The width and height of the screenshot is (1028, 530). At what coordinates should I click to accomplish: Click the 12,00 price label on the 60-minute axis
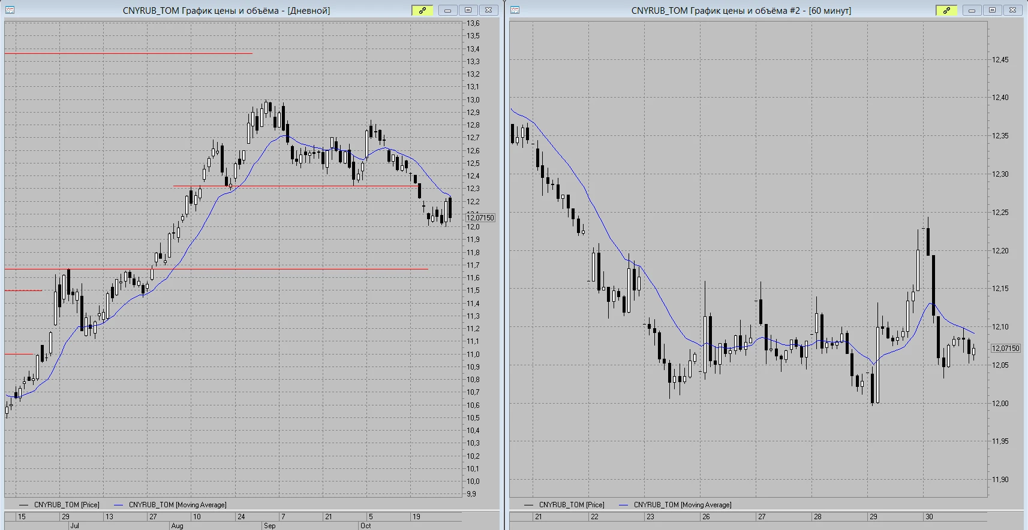point(1000,404)
